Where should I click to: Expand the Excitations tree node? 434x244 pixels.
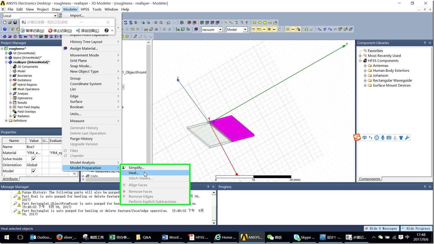[x=10, y=80]
